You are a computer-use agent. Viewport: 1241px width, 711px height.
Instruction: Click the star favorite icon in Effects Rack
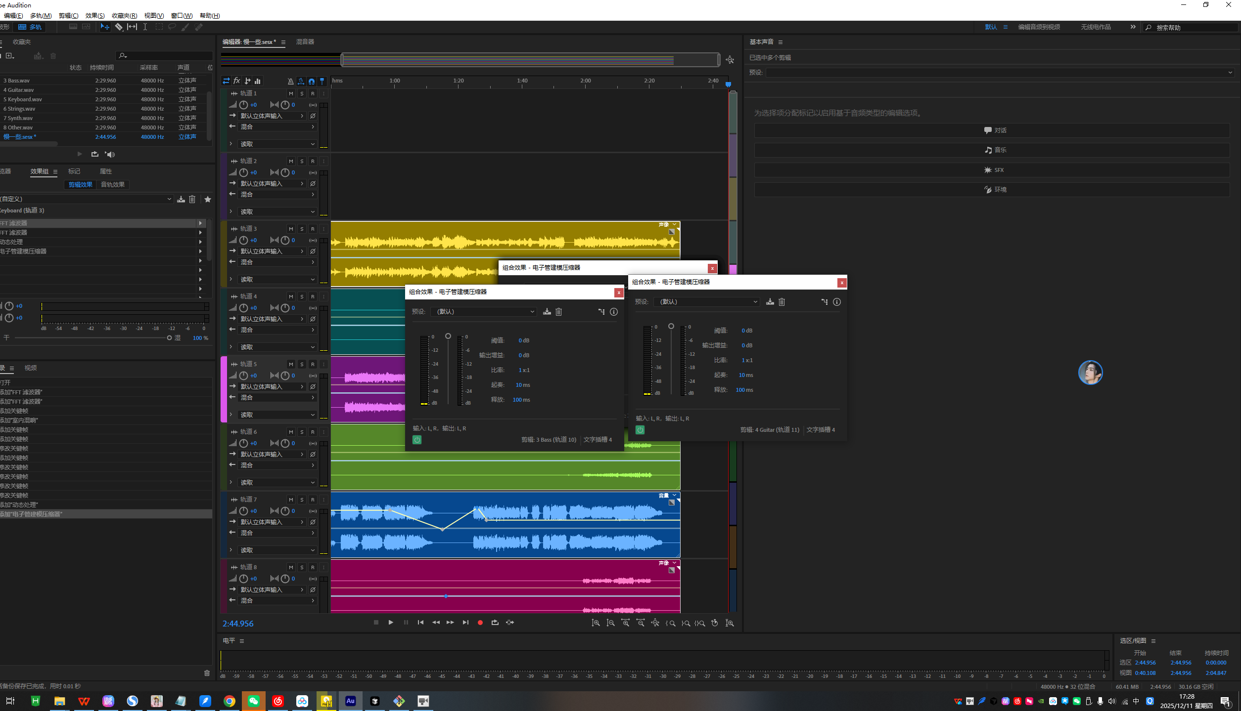click(x=208, y=199)
